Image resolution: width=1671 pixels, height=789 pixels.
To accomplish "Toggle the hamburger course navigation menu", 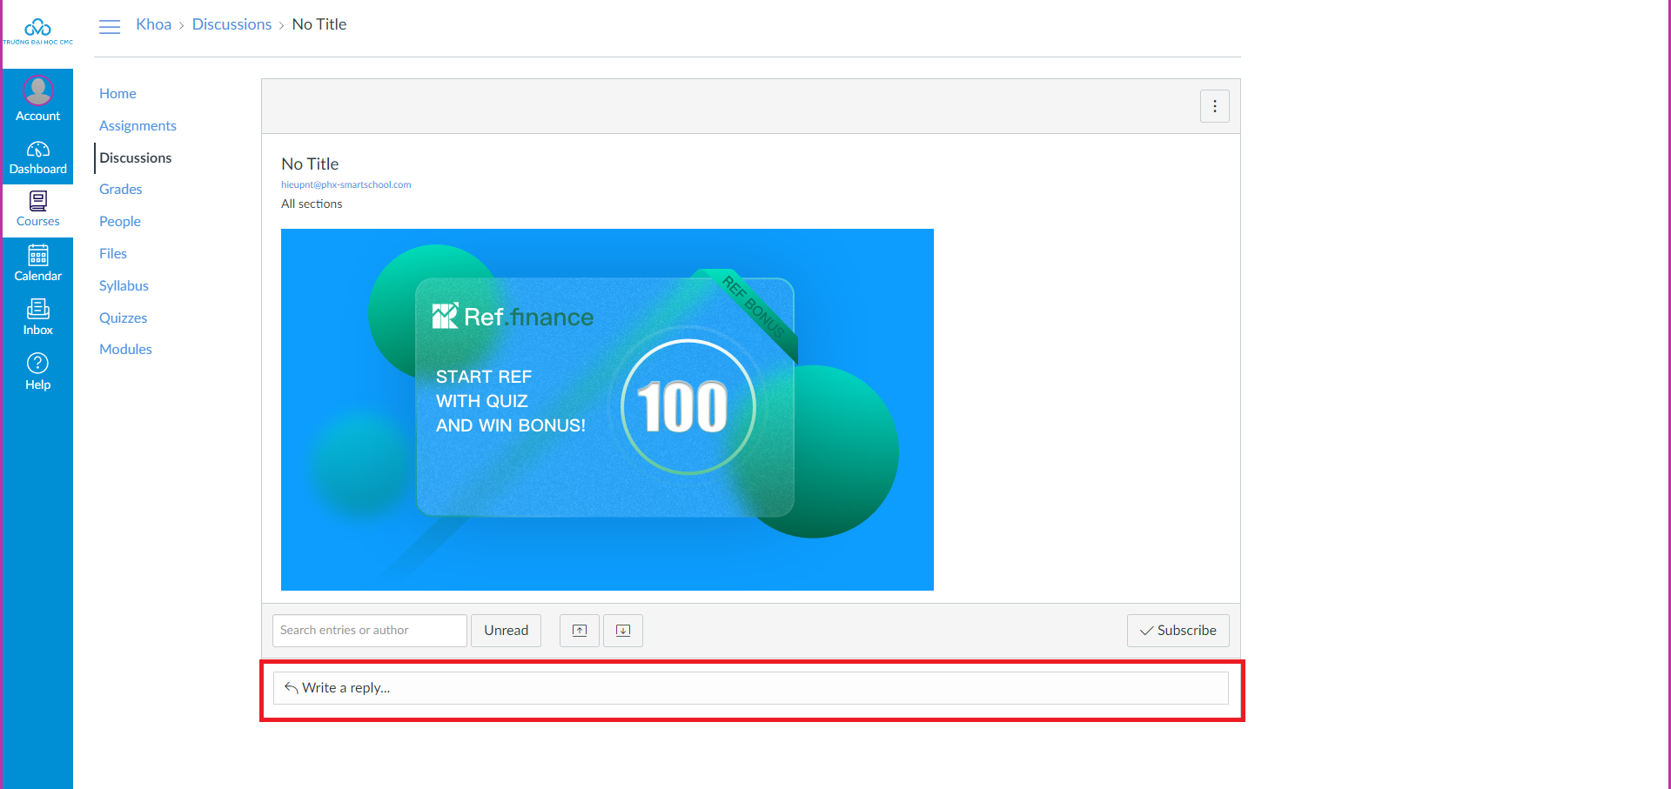I will [110, 27].
